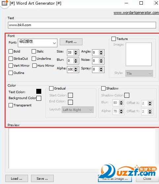Enable the Bold checkbox
This screenshot has width=159, height=184.
pyautogui.click(x=11, y=52)
